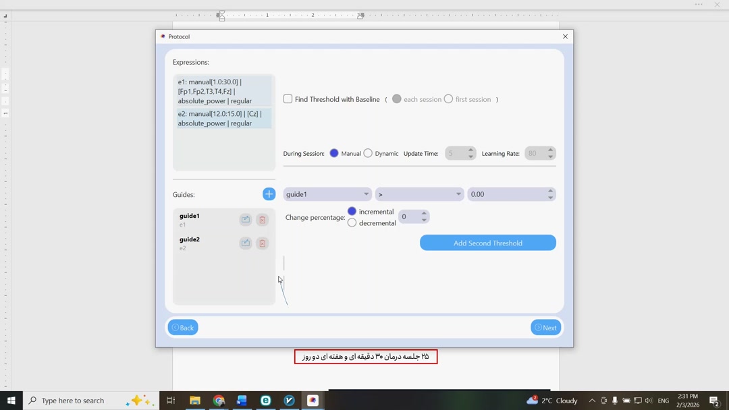
Task: Select incremental change percentage
Action: [352, 211]
